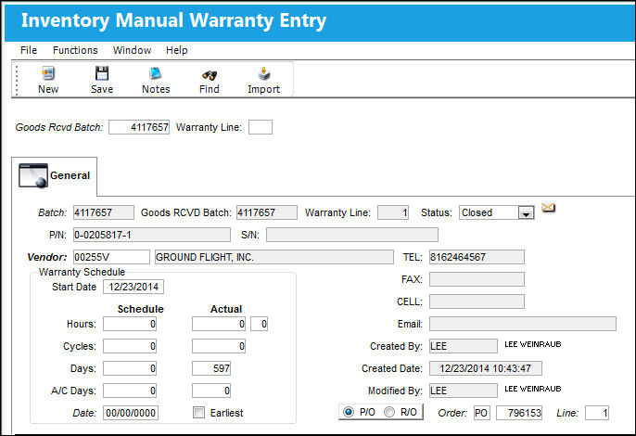
Task: Select the General tab label
Action: tap(70, 175)
